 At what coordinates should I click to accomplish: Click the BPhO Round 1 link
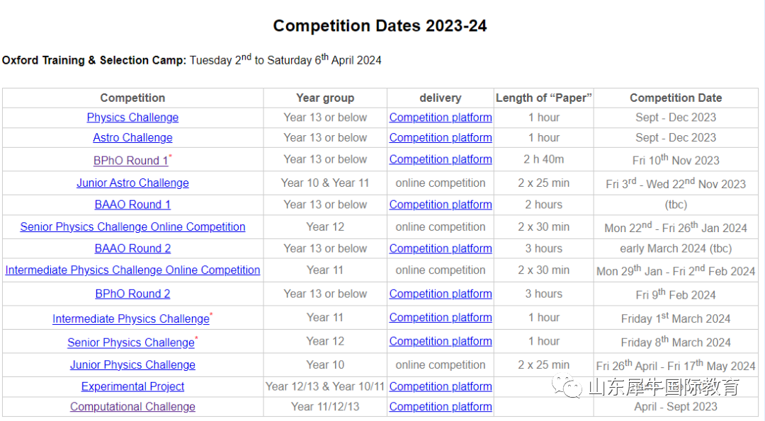[x=131, y=161]
